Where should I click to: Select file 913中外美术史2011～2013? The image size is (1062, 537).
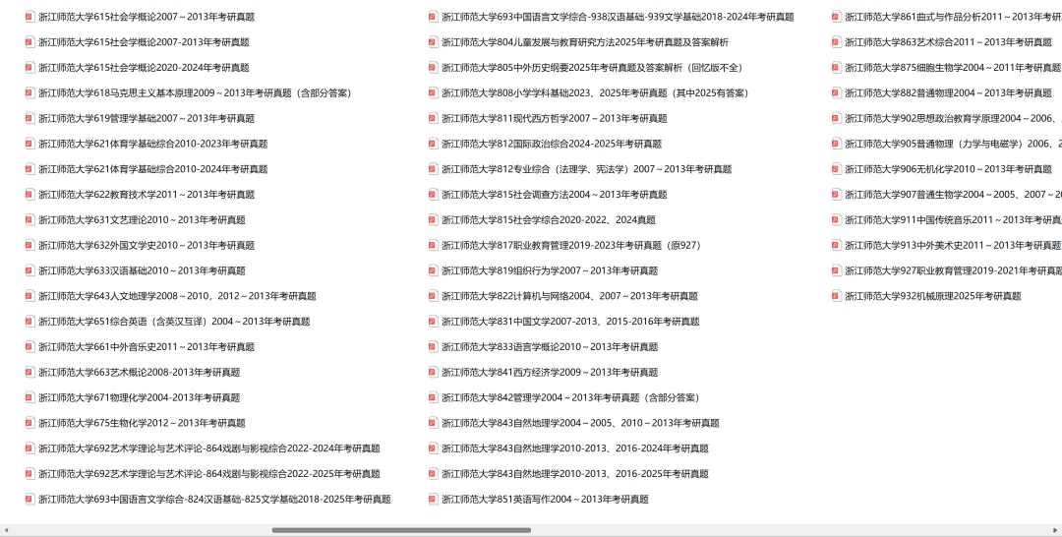(946, 245)
